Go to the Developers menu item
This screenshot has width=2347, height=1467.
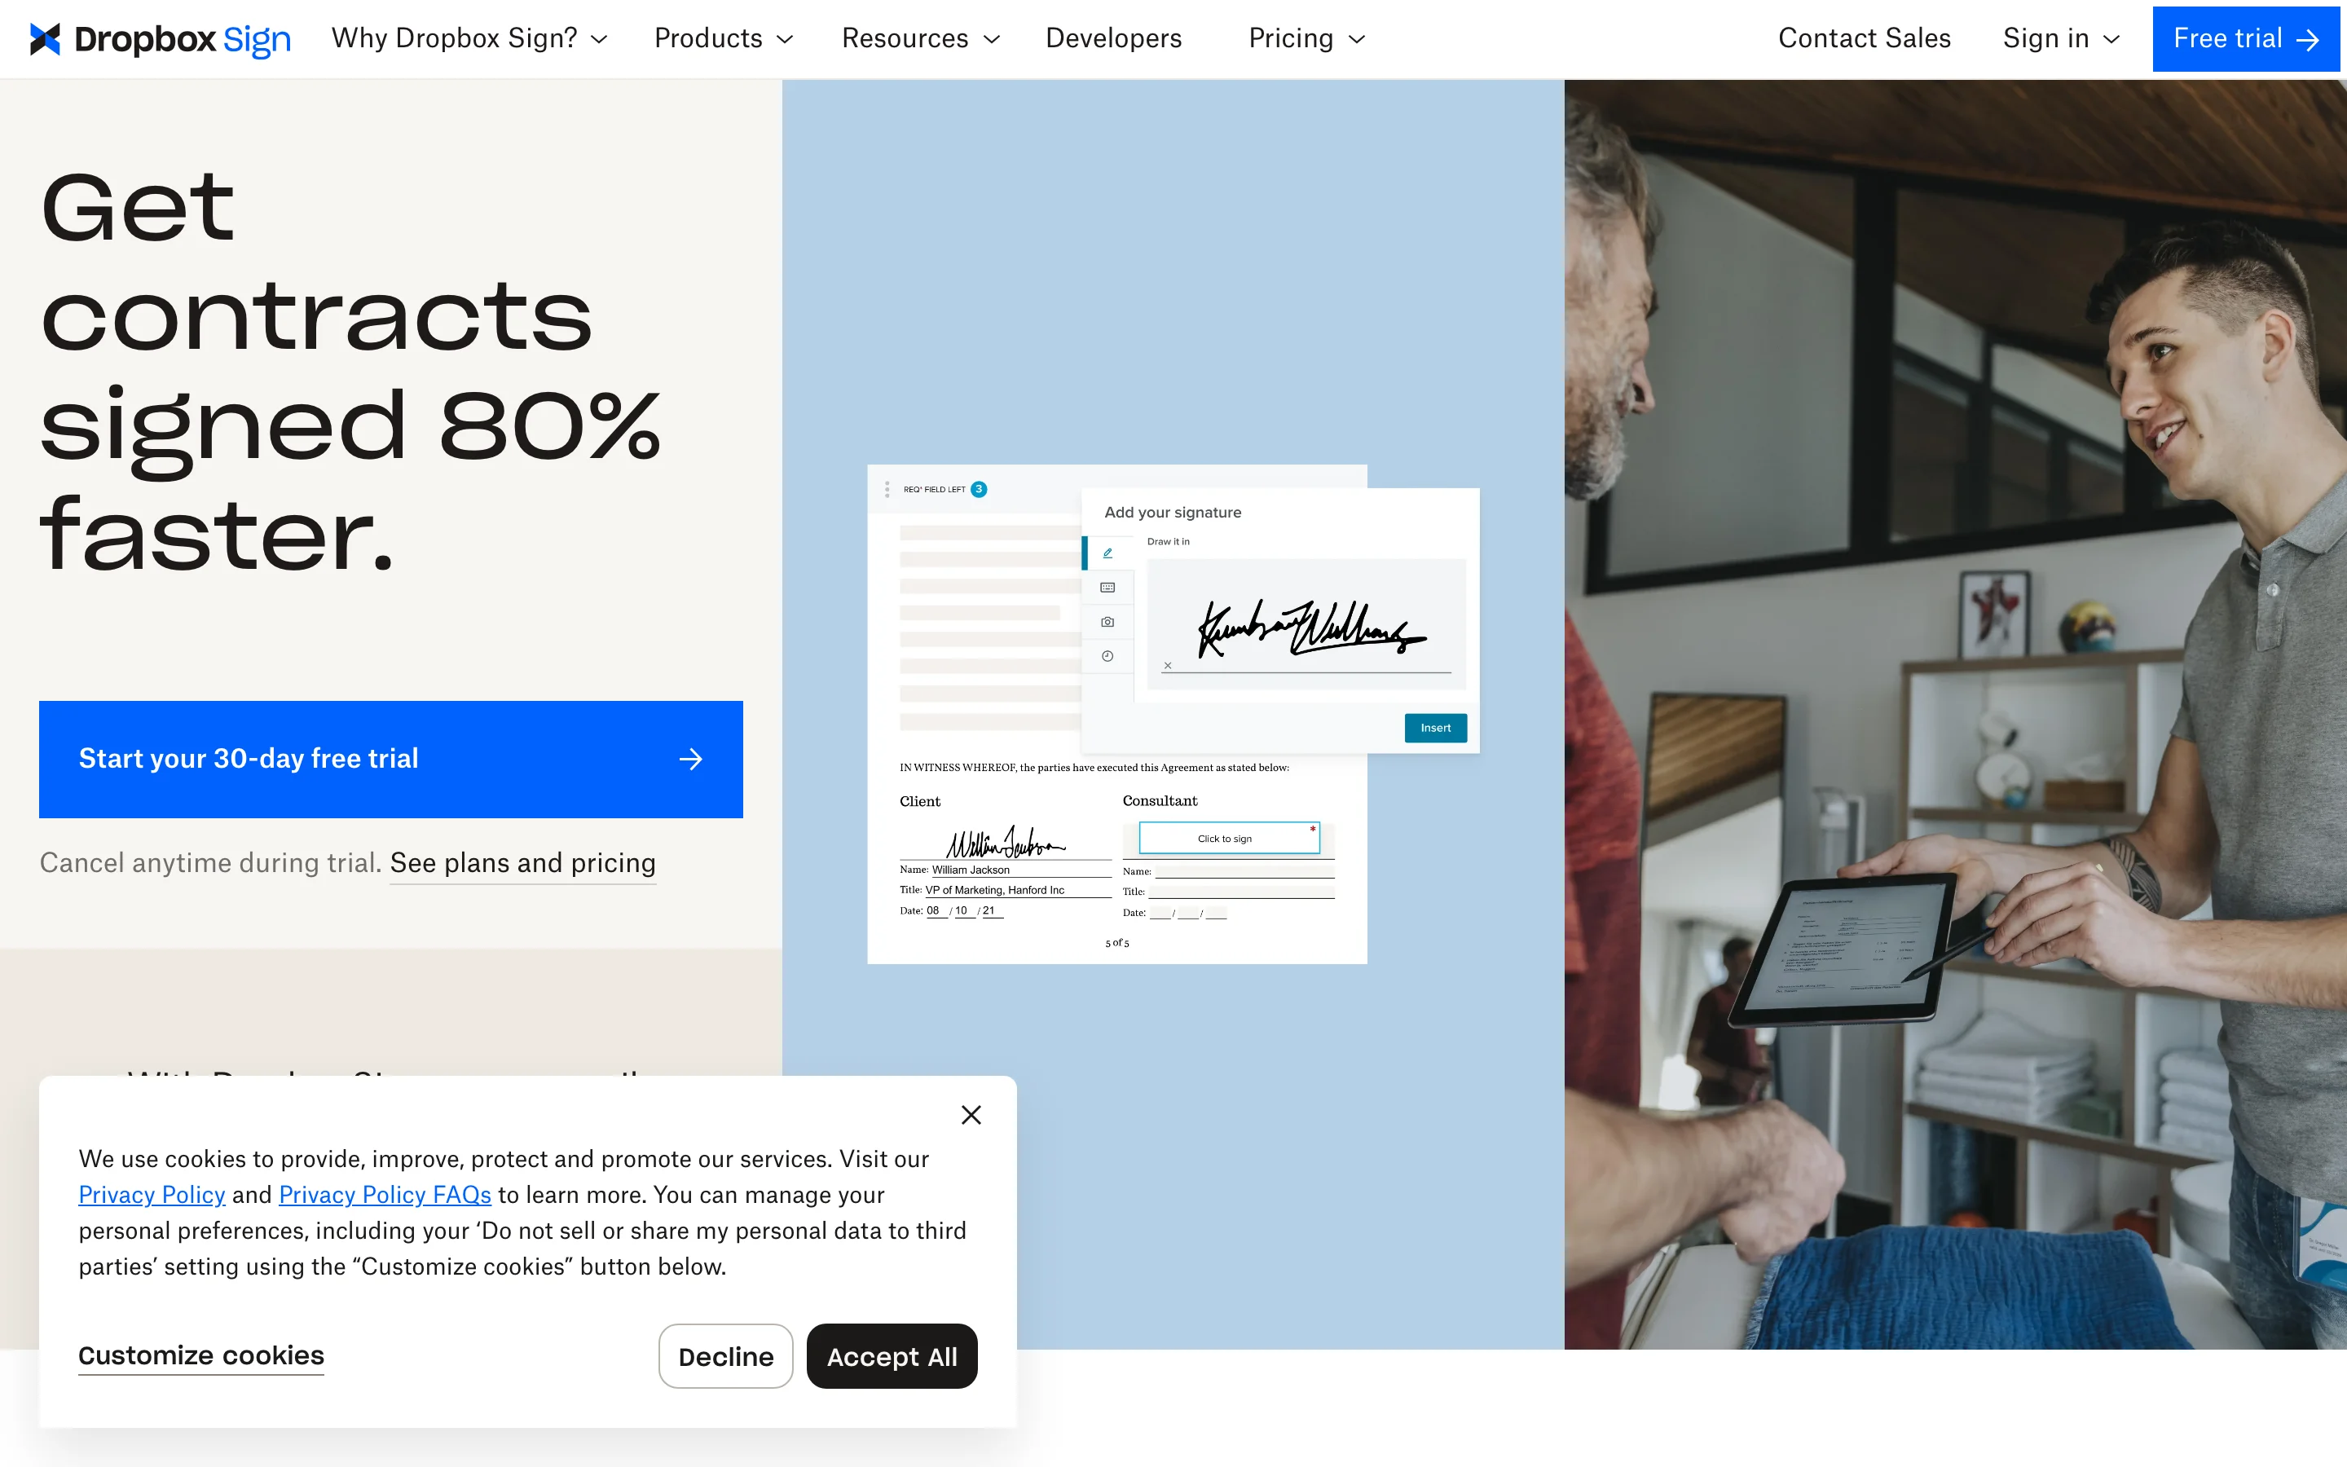point(1113,39)
